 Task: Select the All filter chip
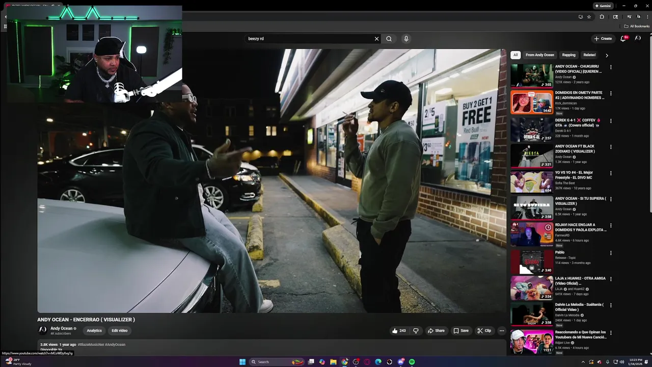pos(515,55)
